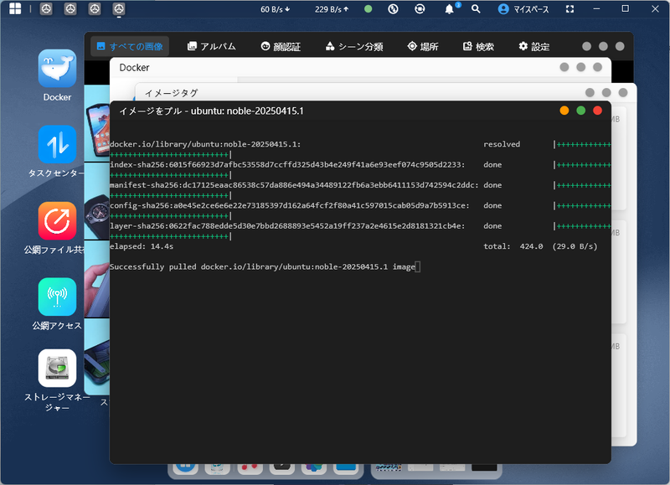This screenshot has width=670, height=485.
Task: Click the magnifier search icon
Action: tap(474, 9)
